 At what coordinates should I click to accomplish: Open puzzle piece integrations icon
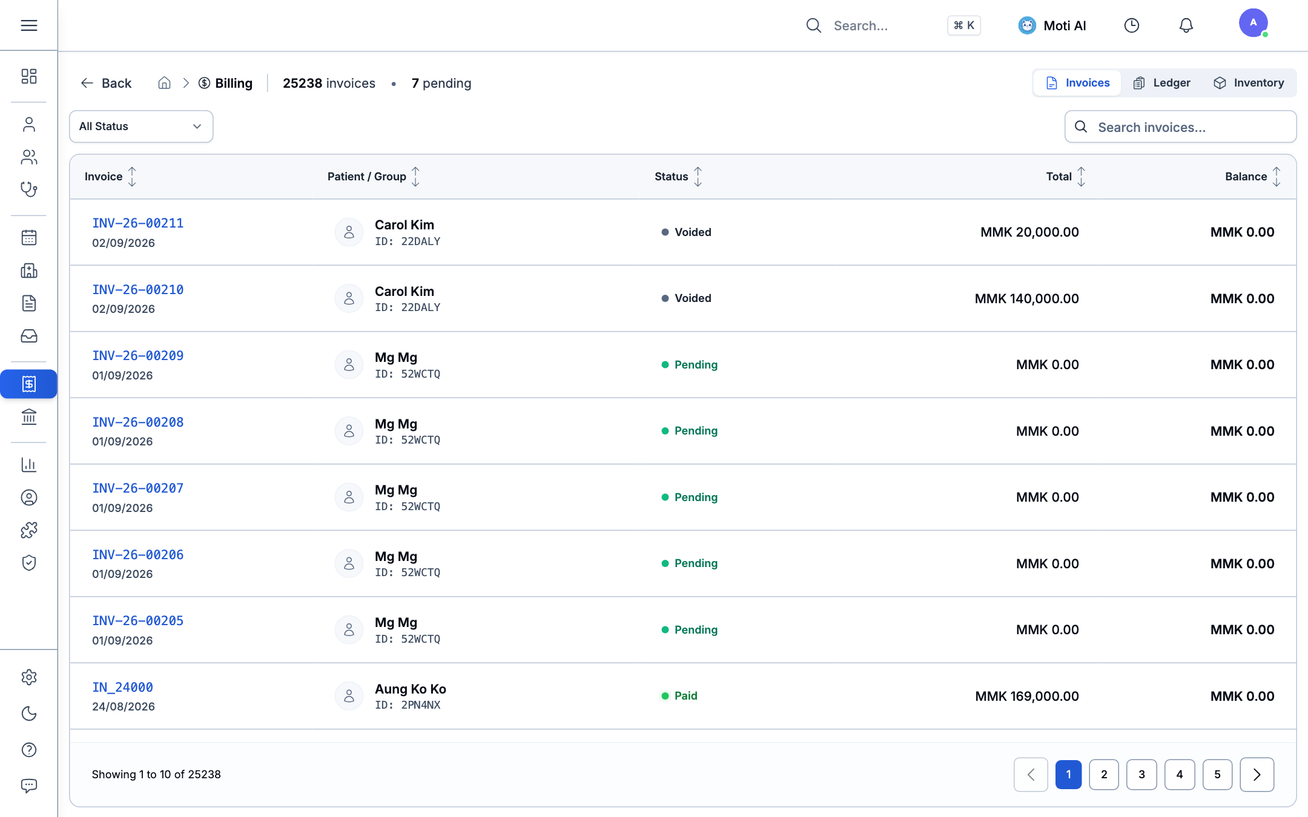[28, 530]
